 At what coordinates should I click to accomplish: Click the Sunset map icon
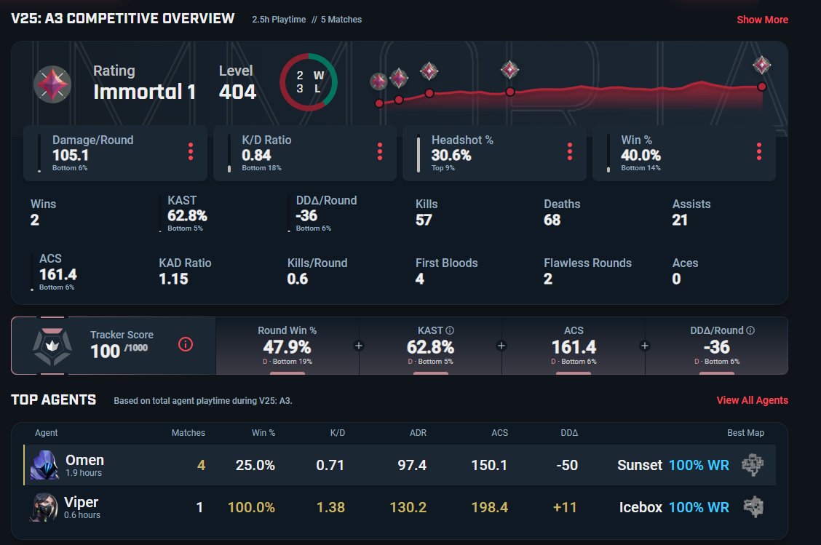(x=753, y=465)
